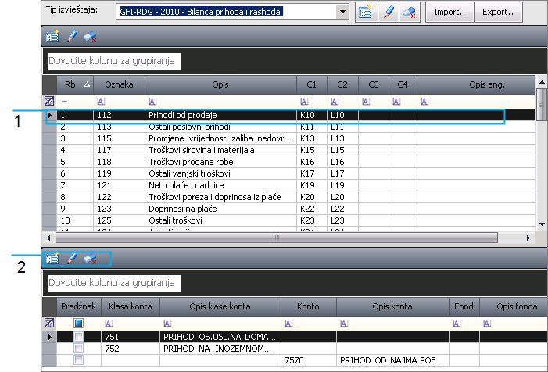Delete eraser icon in lower grid toolbar
548x372 pixels.
pyautogui.click(x=90, y=259)
